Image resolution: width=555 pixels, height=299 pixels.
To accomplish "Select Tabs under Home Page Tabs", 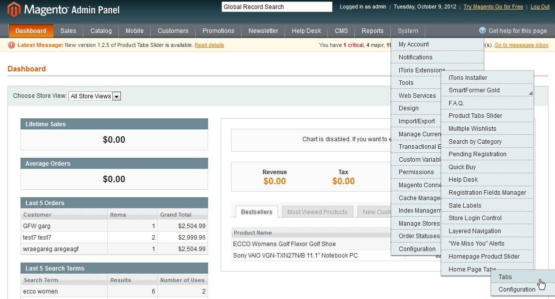I will 523,277.
